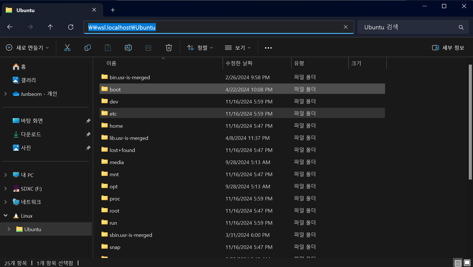Image resolution: width=473 pixels, height=267 pixels.
Task: Switch to the Ubuntu window tab
Action: point(52,10)
